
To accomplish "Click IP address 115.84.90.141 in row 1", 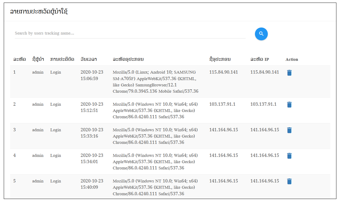I will tap(265, 72).
